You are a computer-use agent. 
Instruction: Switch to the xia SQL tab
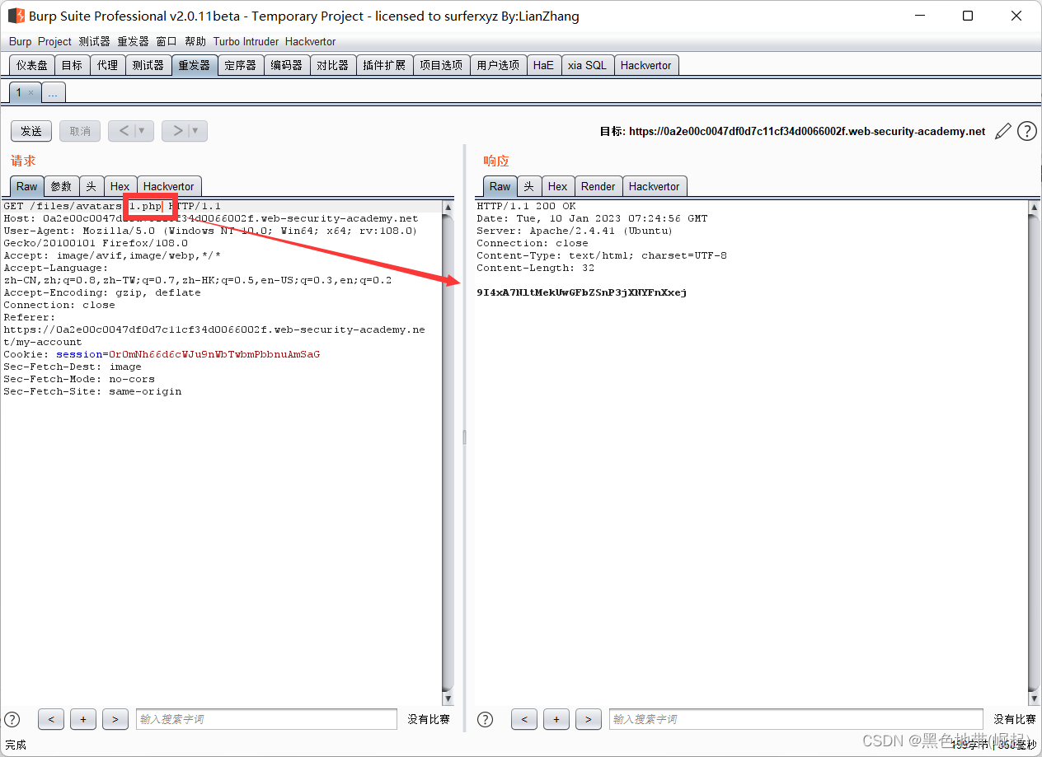(x=587, y=65)
